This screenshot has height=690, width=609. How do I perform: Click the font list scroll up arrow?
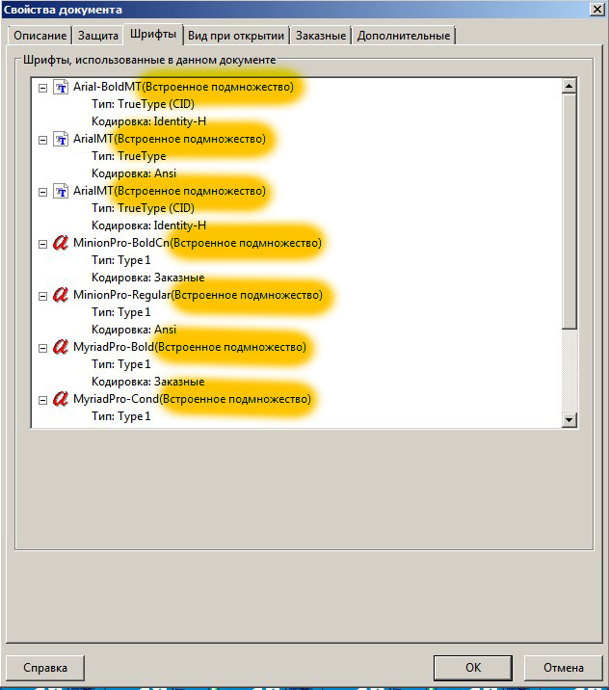(569, 86)
